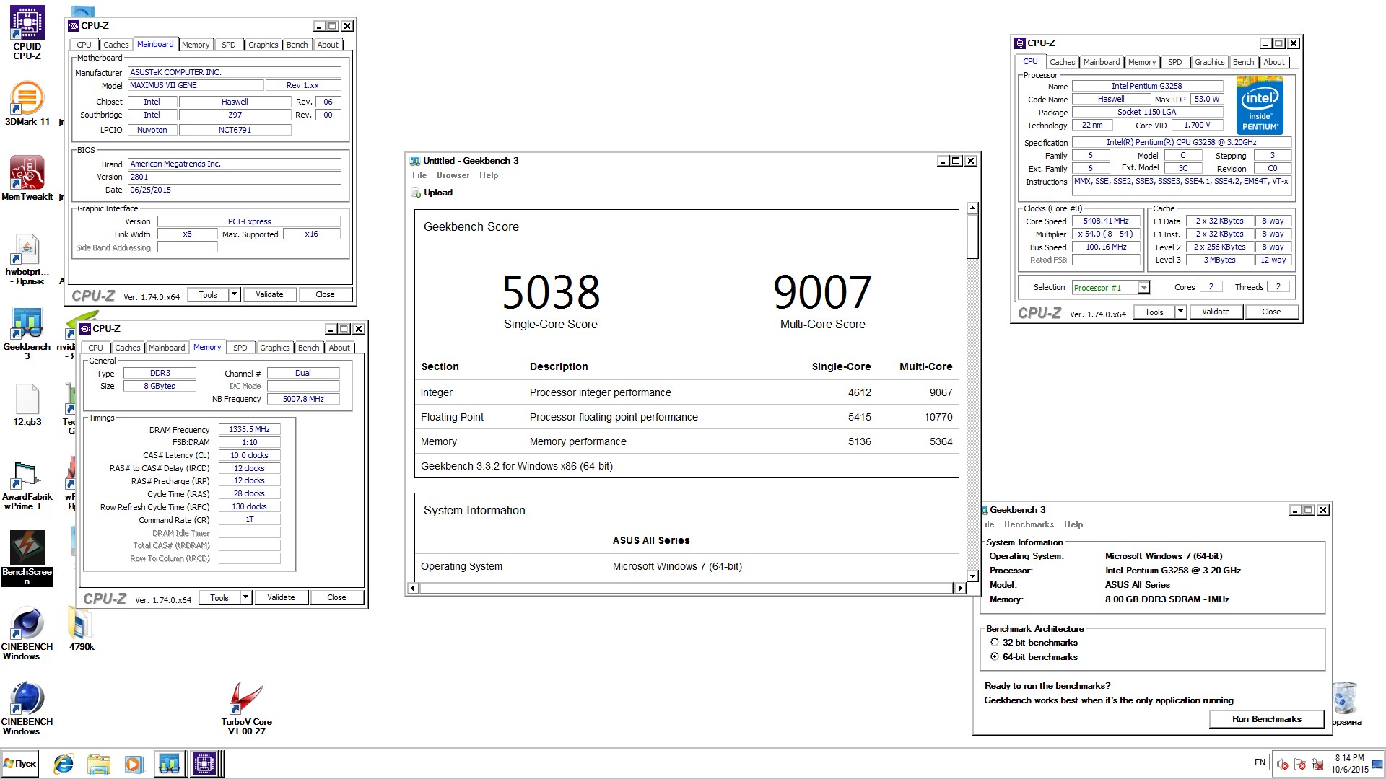Open the Recycle Bin icon
The height and width of the screenshot is (779, 1386).
point(1345,703)
